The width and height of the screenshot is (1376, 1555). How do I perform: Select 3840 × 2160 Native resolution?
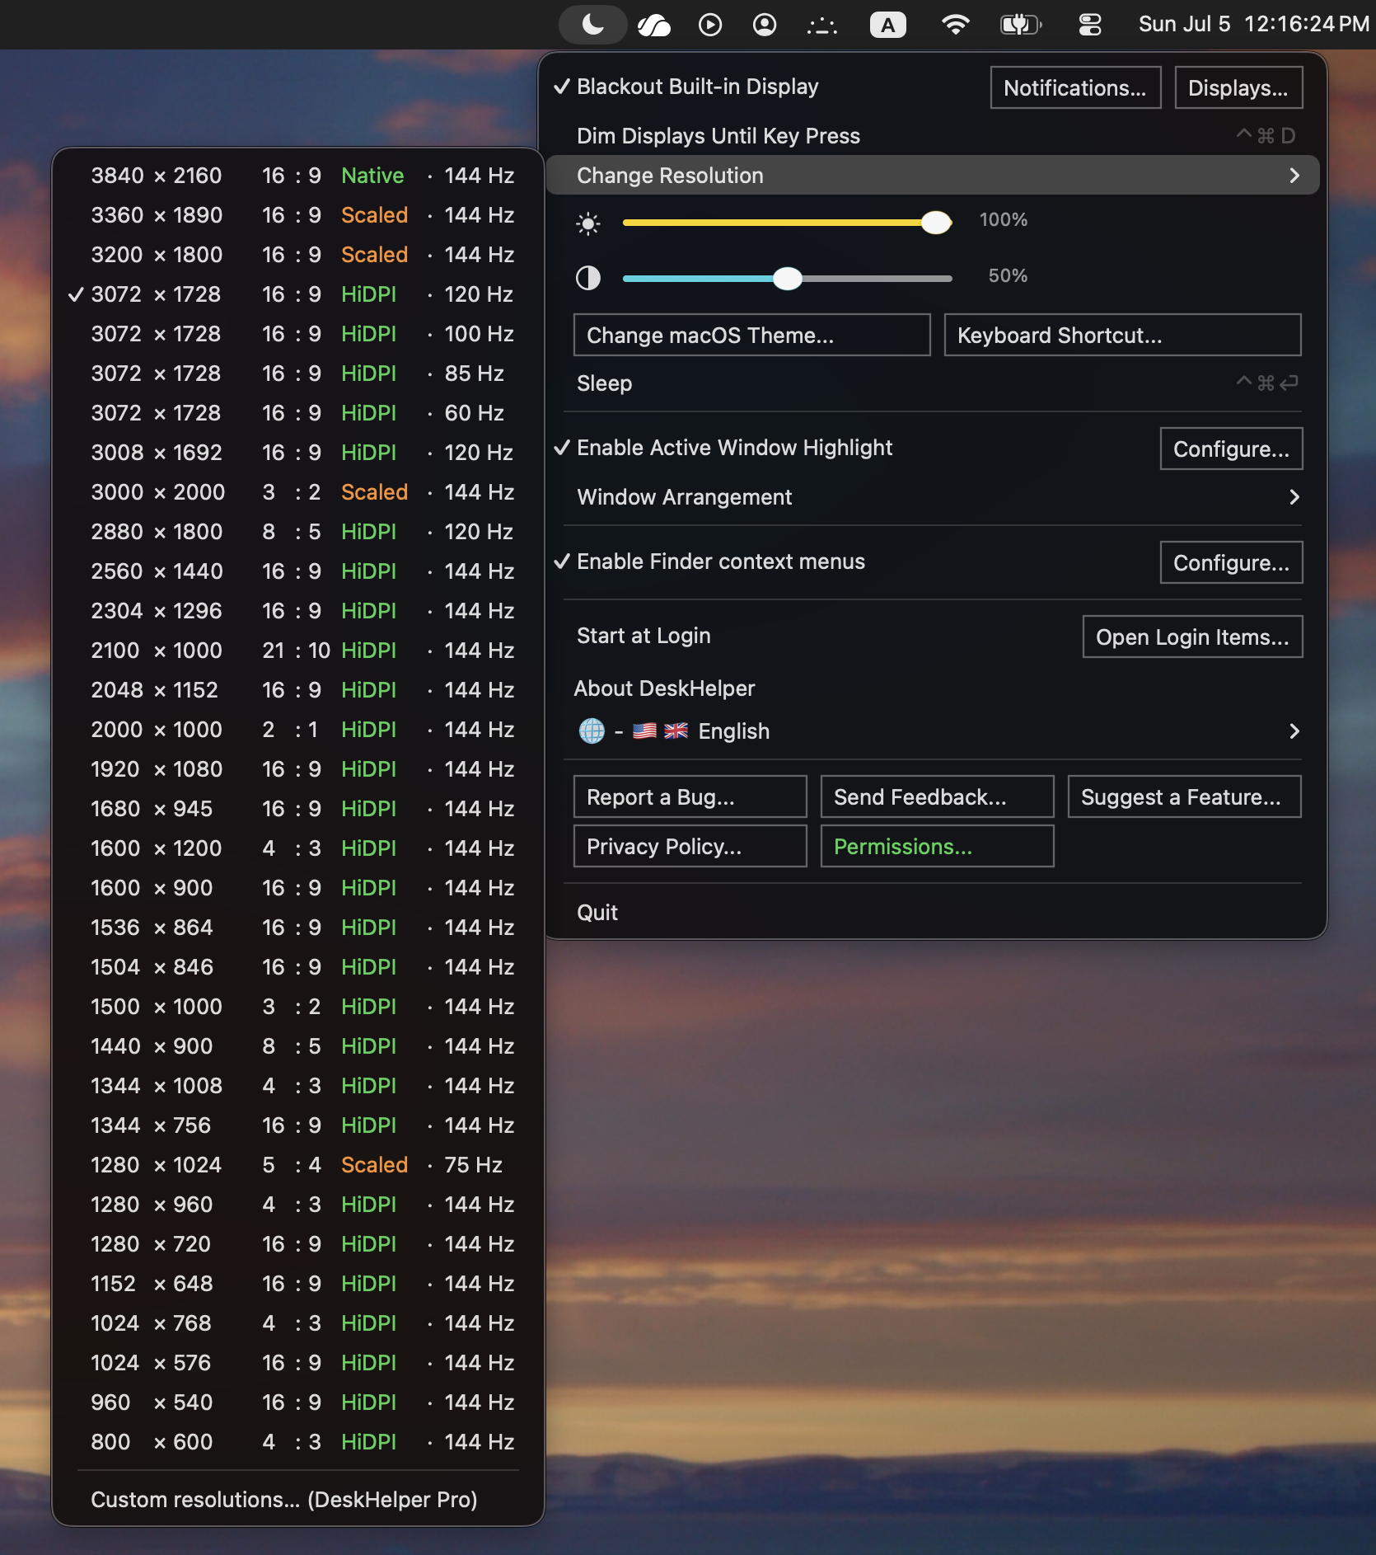click(x=298, y=176)
